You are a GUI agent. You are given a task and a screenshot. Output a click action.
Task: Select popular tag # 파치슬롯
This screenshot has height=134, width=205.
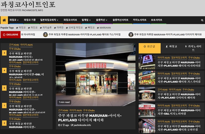click(x=46, y=28)
